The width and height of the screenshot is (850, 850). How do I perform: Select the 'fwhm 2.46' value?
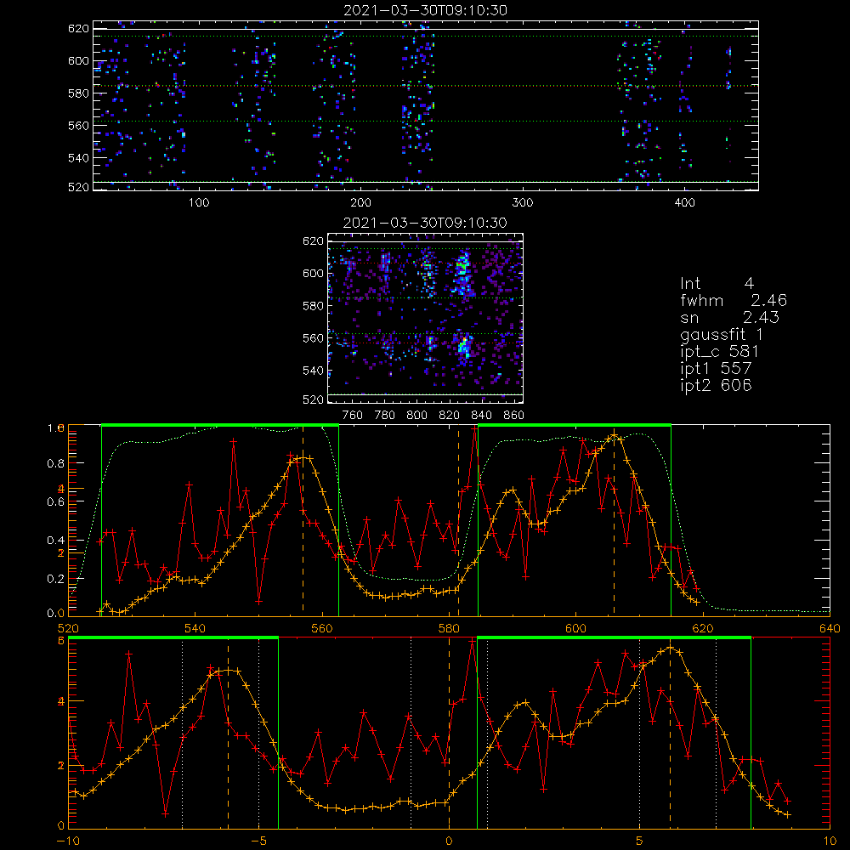point(734,300)
